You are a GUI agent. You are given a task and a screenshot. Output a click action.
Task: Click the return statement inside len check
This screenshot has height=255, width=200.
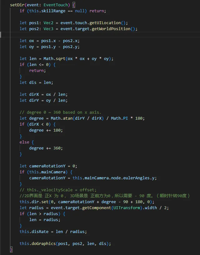click(38, 71)
